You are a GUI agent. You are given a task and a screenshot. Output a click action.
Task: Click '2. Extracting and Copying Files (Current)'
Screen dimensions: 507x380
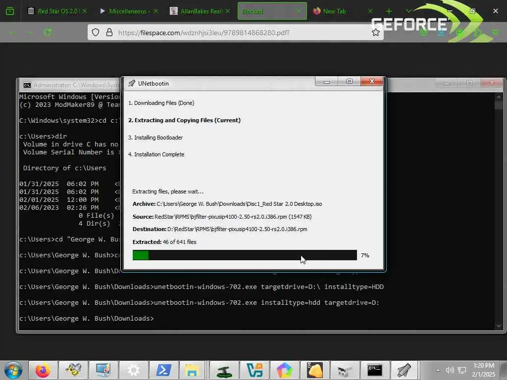[184, 120]
